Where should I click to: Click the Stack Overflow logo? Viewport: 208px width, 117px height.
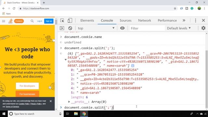click(10, 21)
